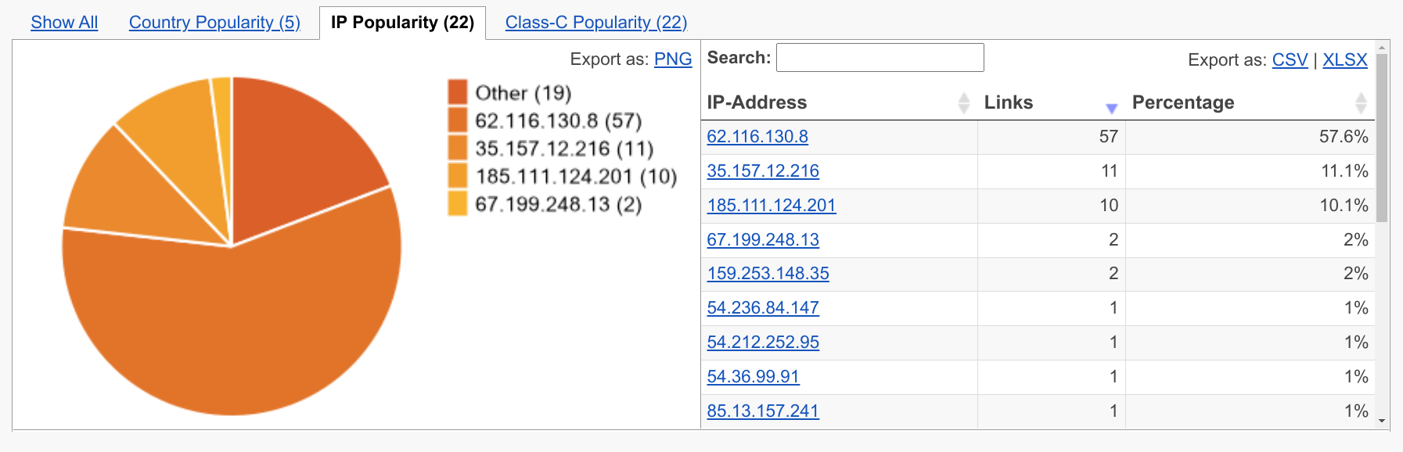Export table as XLSX
This screenshot has height=452, width=1403.
click(x=1345, y=59)
